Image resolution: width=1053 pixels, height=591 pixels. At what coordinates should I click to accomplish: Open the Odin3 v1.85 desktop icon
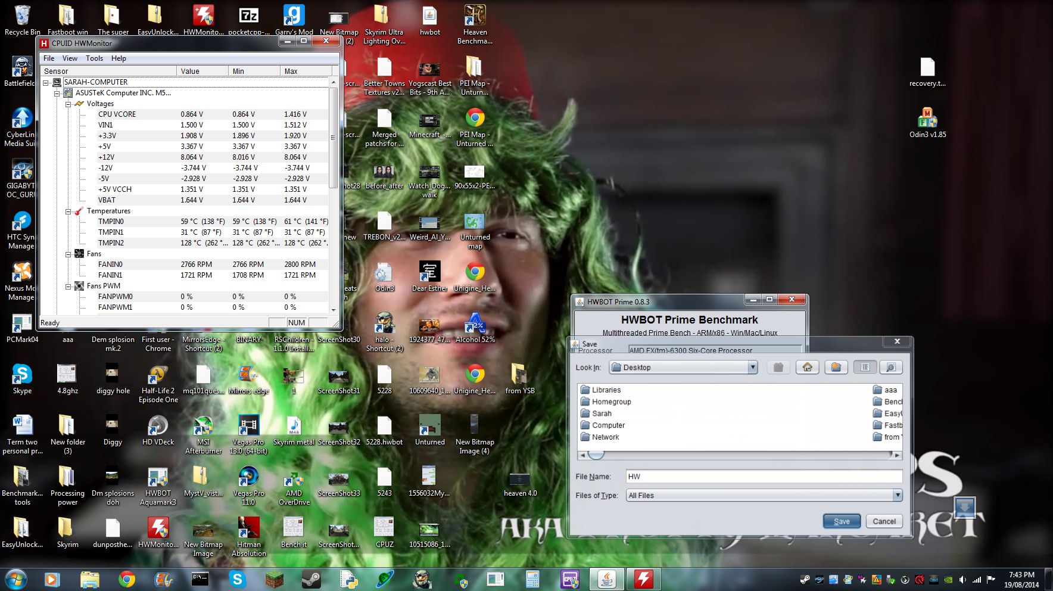pos(927,122)
